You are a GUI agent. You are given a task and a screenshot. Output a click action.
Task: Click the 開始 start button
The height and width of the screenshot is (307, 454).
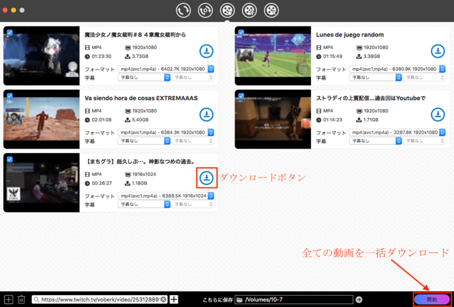432,299
